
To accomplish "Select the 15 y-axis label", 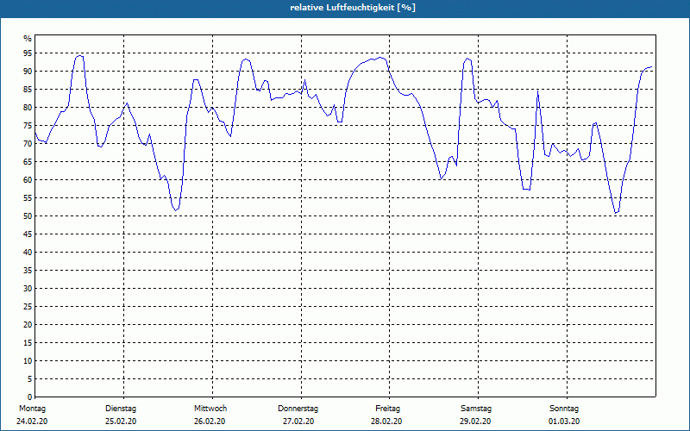I will coord(28,342).
